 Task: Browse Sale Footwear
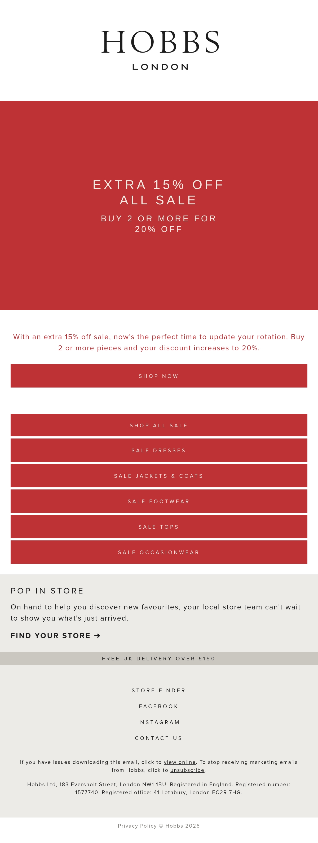pos(159,501)
